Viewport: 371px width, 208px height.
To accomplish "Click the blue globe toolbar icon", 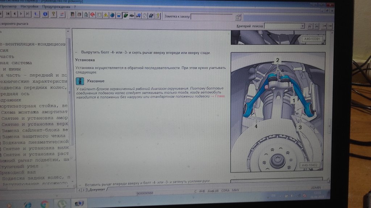I will (x=112, y=15).
